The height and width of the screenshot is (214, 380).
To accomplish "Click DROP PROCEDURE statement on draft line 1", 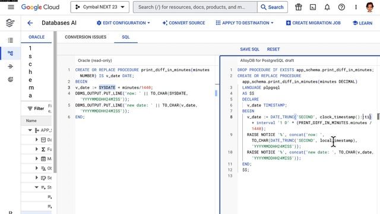I will click(306, 70).
